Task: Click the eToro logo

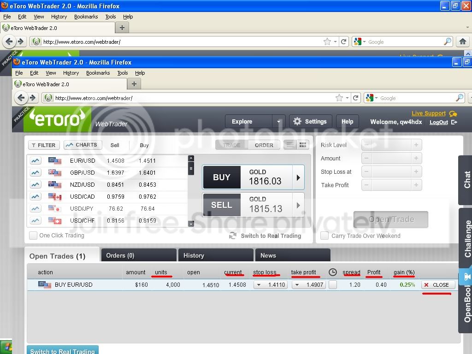Action: click(57, 119)
